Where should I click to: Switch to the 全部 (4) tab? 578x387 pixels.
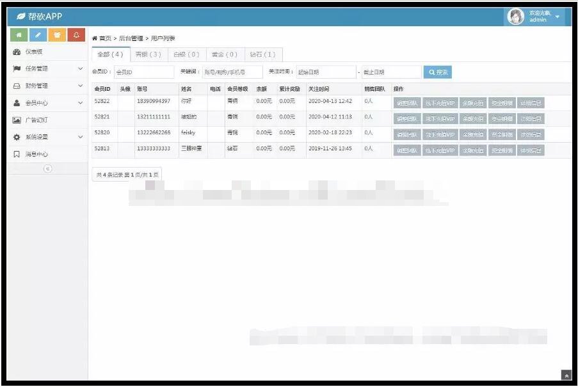pos(111,54)
